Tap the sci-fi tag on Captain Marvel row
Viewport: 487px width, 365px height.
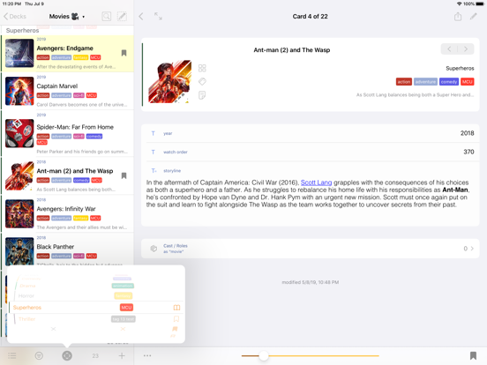pyautogui.click(x=79, y=95)
